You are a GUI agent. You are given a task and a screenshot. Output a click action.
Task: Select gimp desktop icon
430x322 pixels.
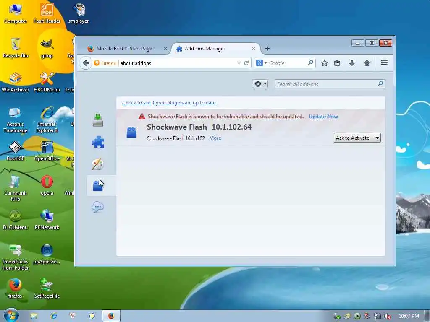coord(47,48)
